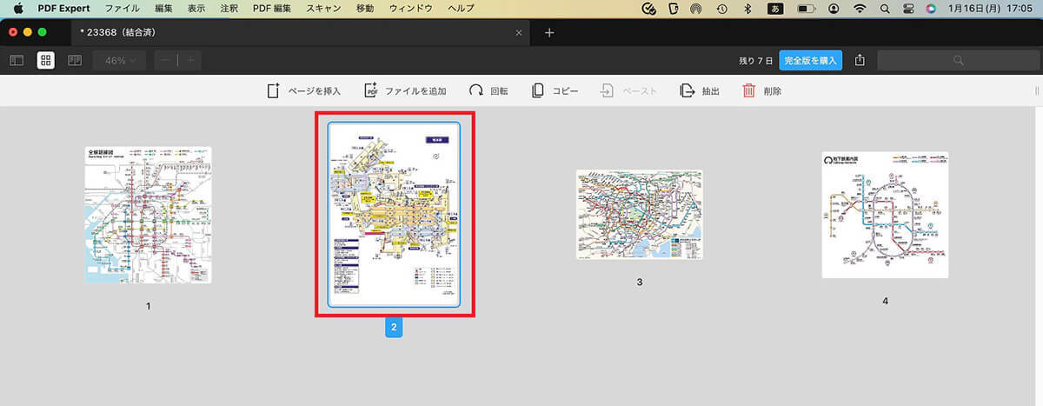Open the Apple menu
Image resolution: width=1043 pixels, height=406 pixels.
17,9
